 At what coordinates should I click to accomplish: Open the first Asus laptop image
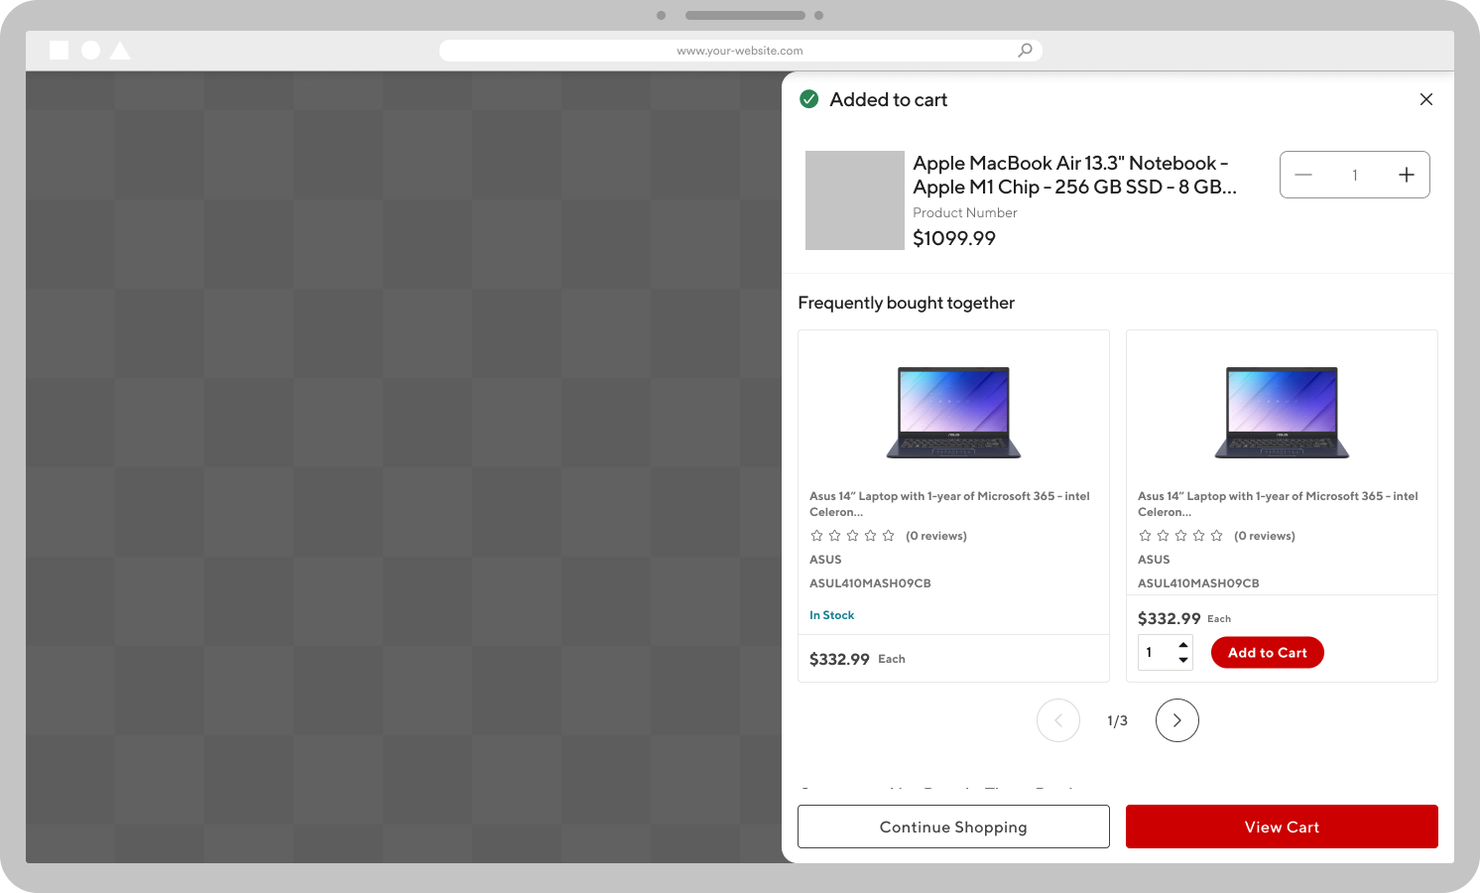coord(953,412)
